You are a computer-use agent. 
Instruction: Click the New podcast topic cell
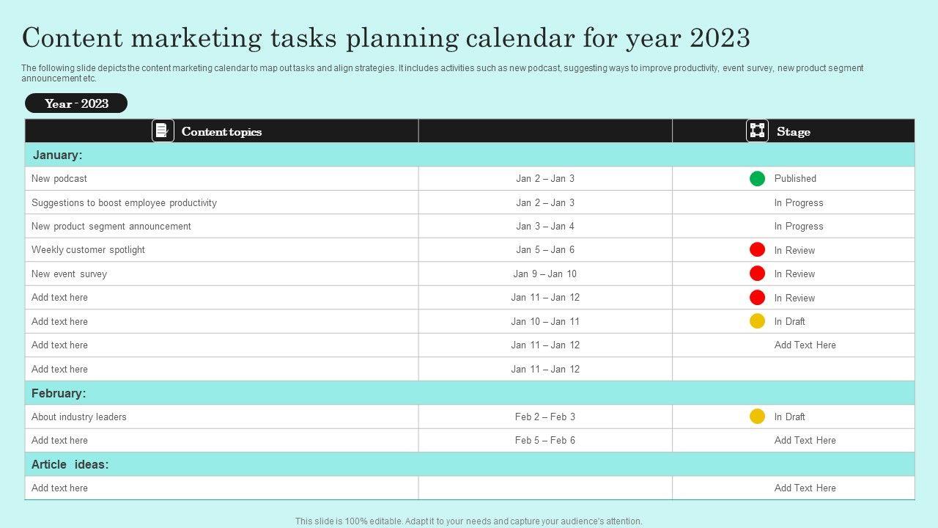[x=59, y=178]
